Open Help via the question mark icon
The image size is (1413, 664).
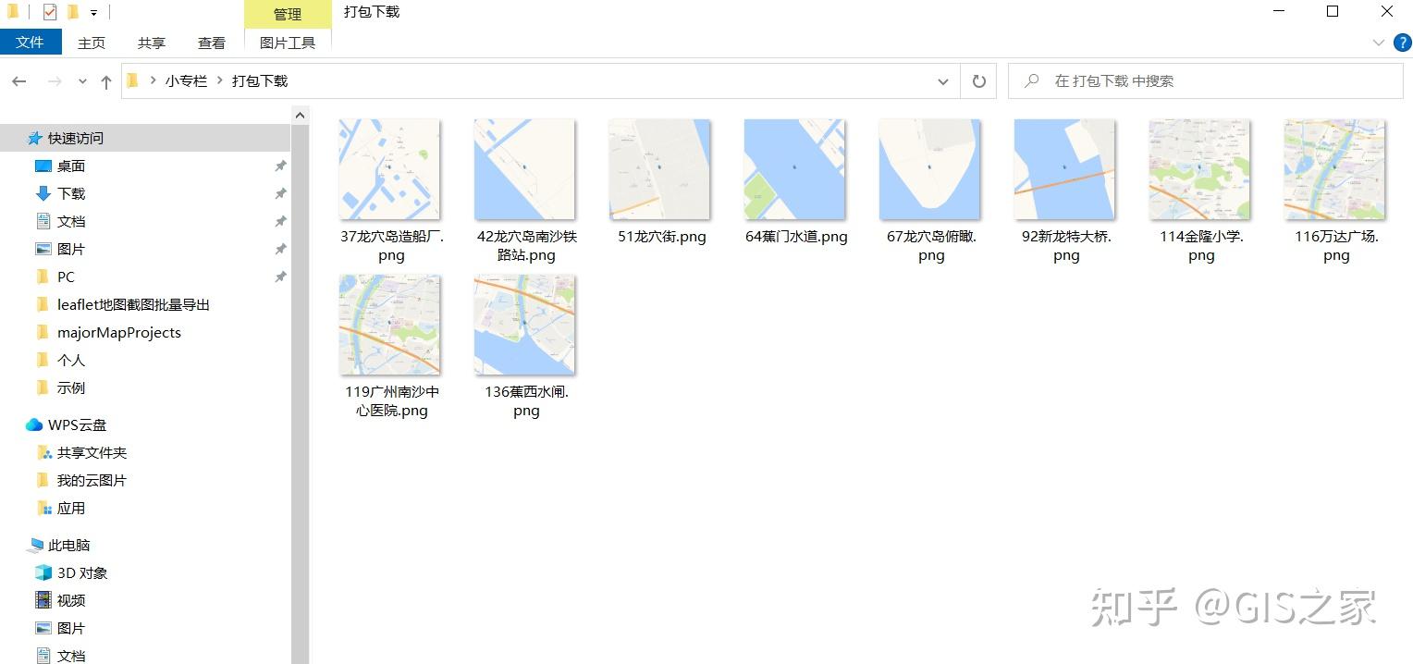pyautogui.click(x=1402, y=42)
